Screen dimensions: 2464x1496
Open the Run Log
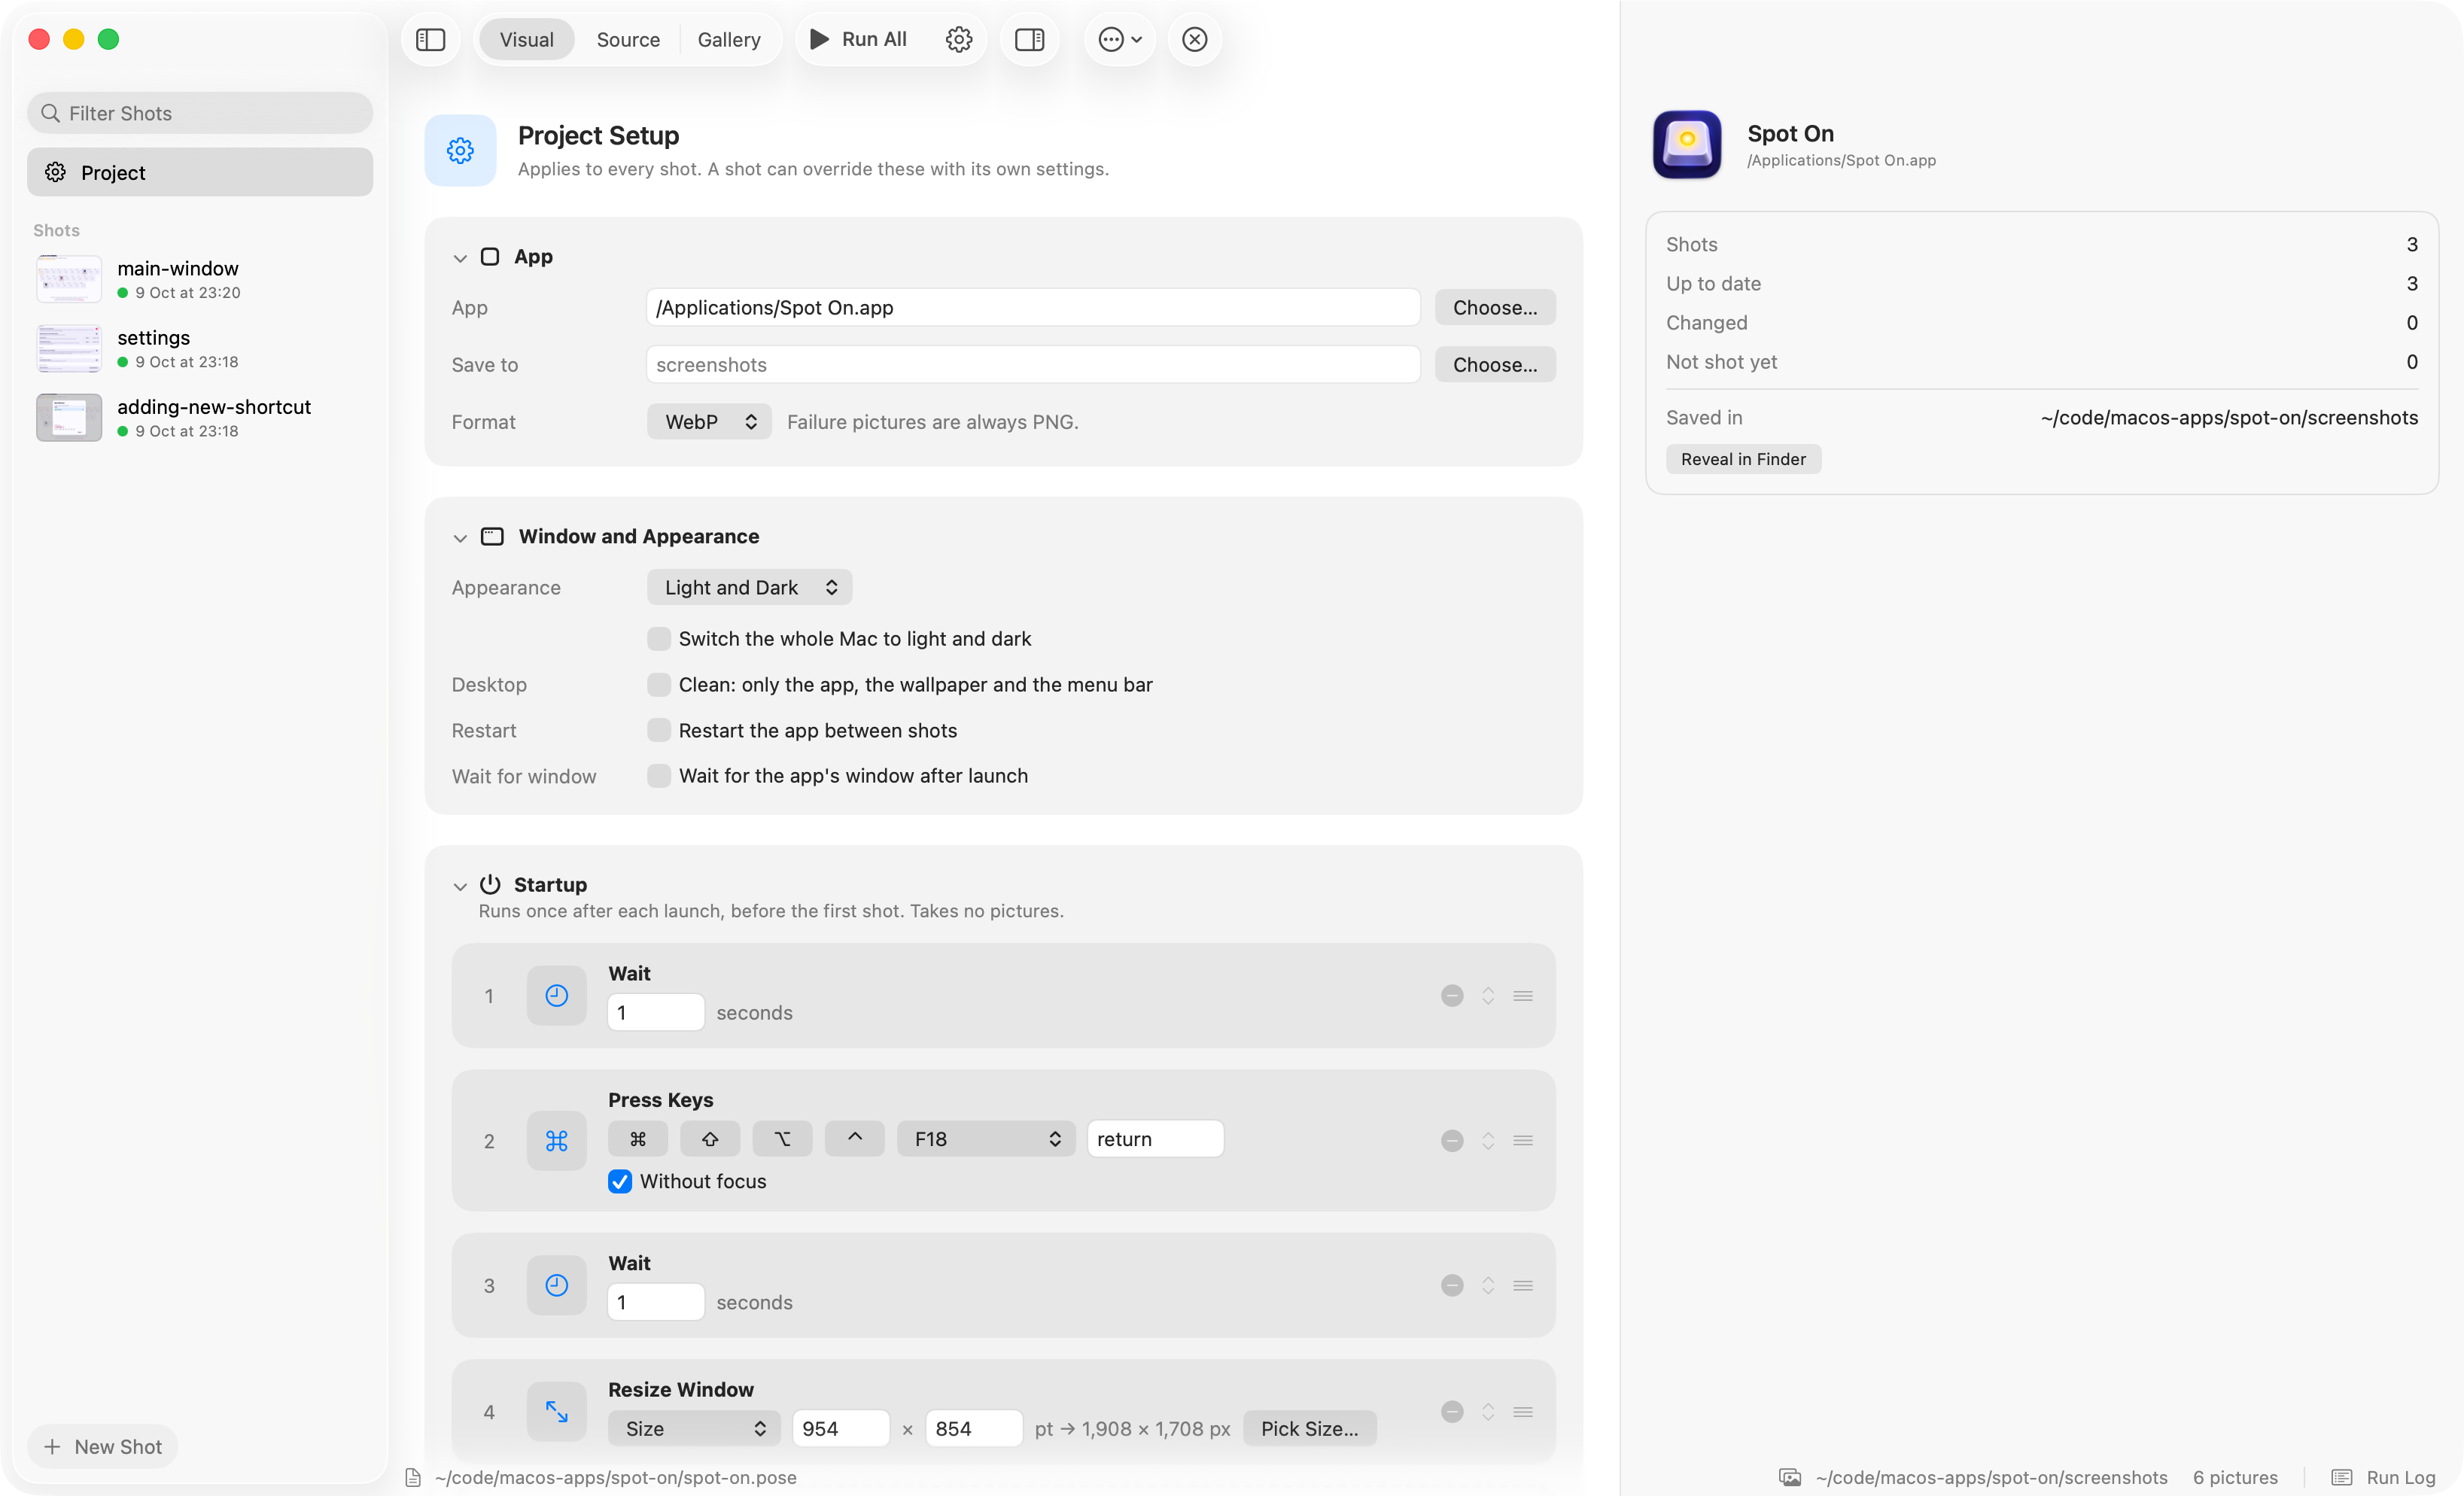pos(2384,1477)
